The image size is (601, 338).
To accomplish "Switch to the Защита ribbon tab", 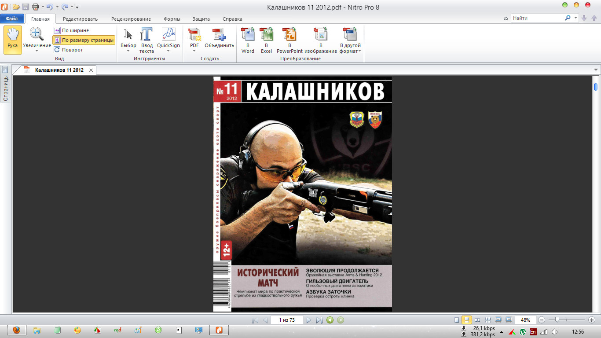I will tap(201, 19).
